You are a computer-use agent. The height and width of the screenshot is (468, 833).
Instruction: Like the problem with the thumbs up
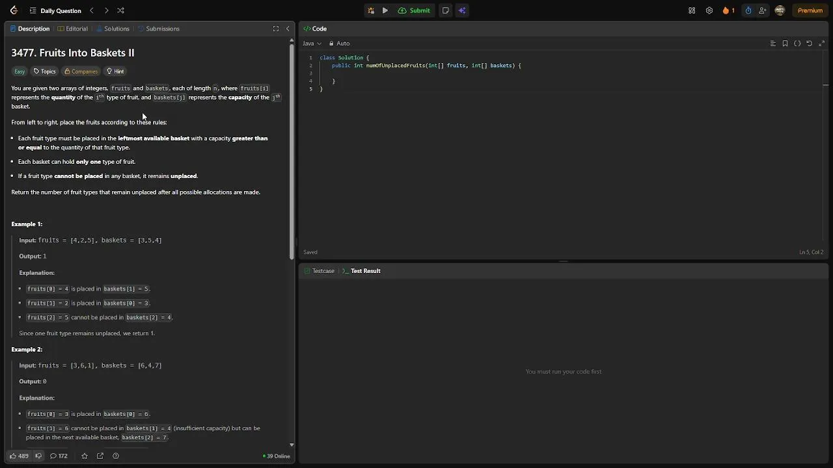point(19,456)
